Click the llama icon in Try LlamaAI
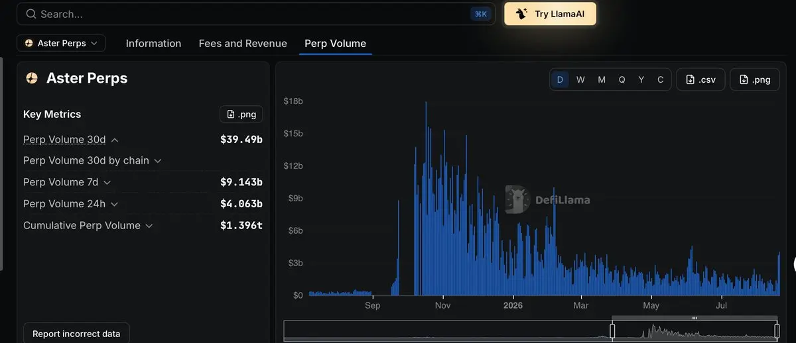This screenshot has height=343, width=796. [521, 14]
